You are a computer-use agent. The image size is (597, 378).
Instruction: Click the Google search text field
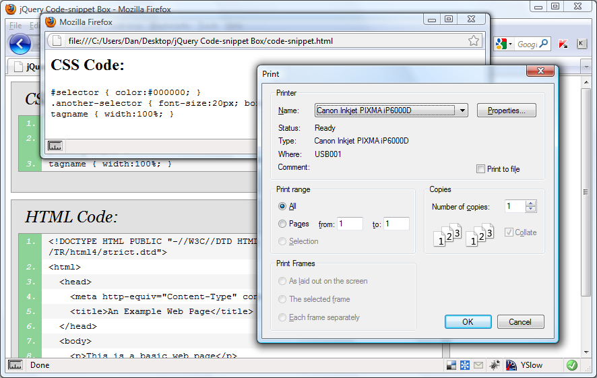(x=526, y=44)
